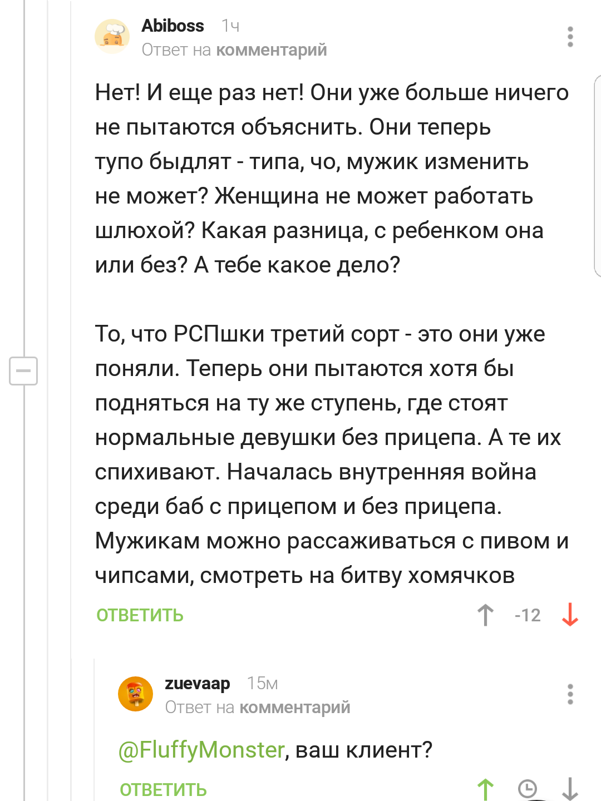Click the clock icon beside zuevaap's votes
This screenshot has height=801, width=601.
(x=528, y=789)
